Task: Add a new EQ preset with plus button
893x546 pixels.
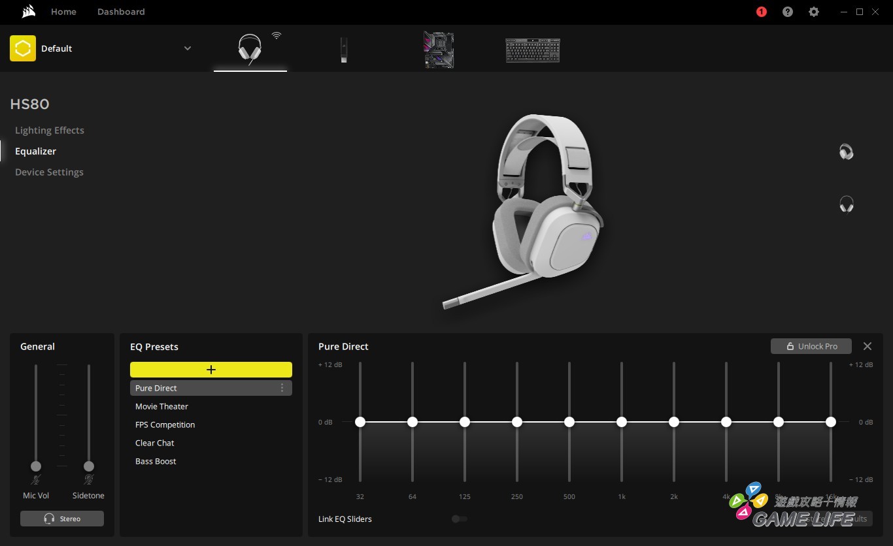Action: (211, 370)
